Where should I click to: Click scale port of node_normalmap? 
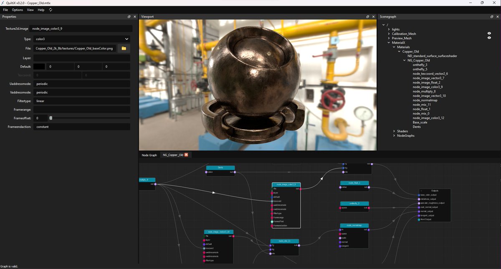(340, 238)
